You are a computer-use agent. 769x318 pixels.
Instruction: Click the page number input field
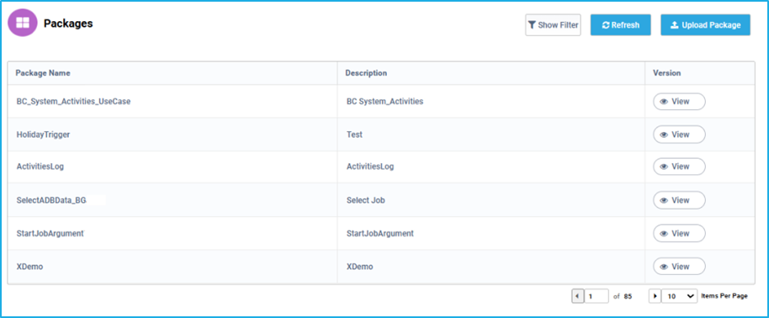point(597,296)
